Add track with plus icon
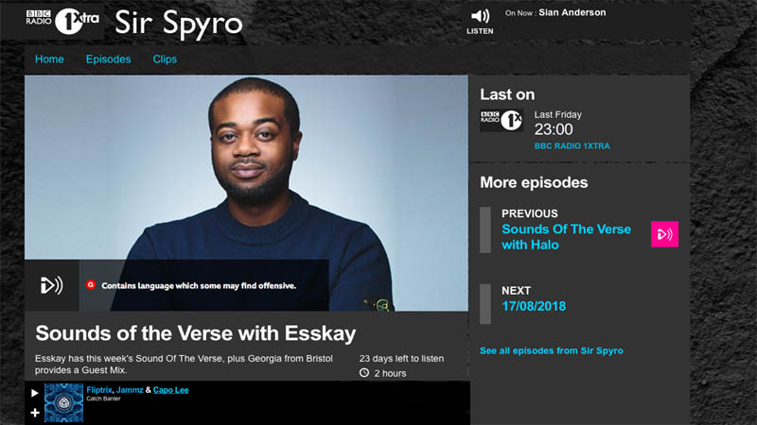 35,413
